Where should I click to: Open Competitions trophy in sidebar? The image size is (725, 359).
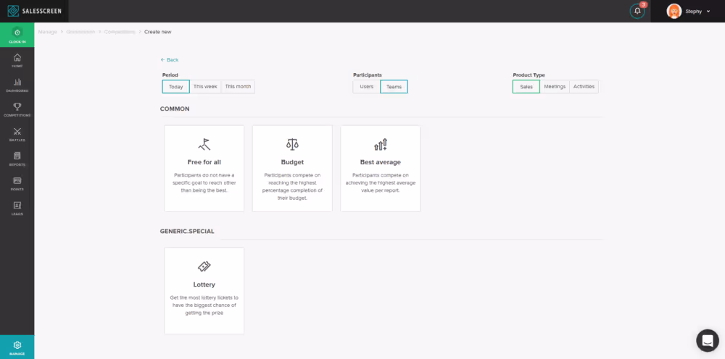pos(17,110)
